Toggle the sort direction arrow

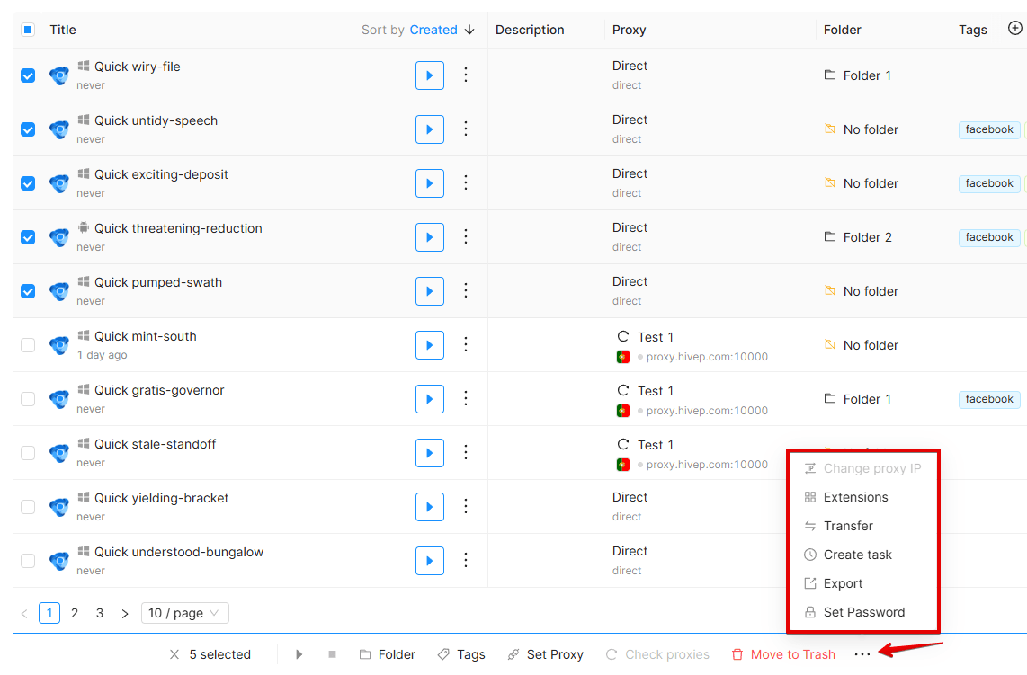point(469,30)
